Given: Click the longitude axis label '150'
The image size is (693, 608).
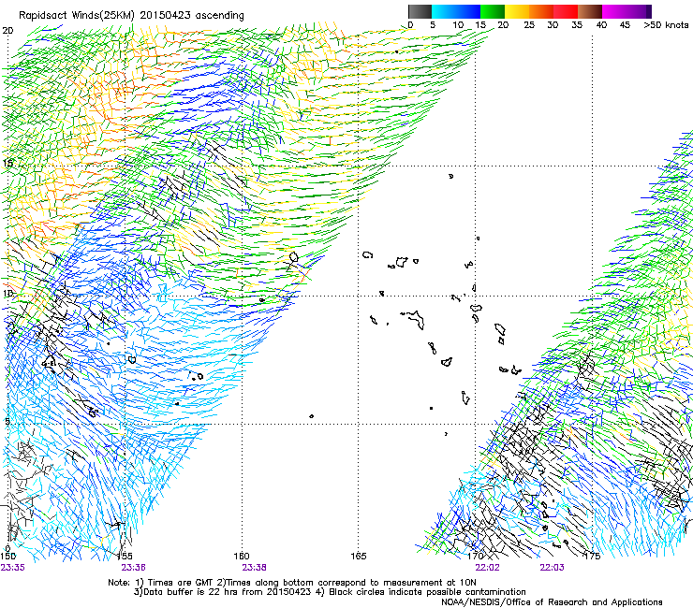Looking at the screenshot, I should (7, 557).
